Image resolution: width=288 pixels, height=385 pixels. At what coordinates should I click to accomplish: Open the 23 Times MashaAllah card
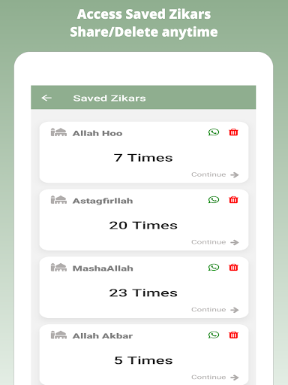point(144,287)
